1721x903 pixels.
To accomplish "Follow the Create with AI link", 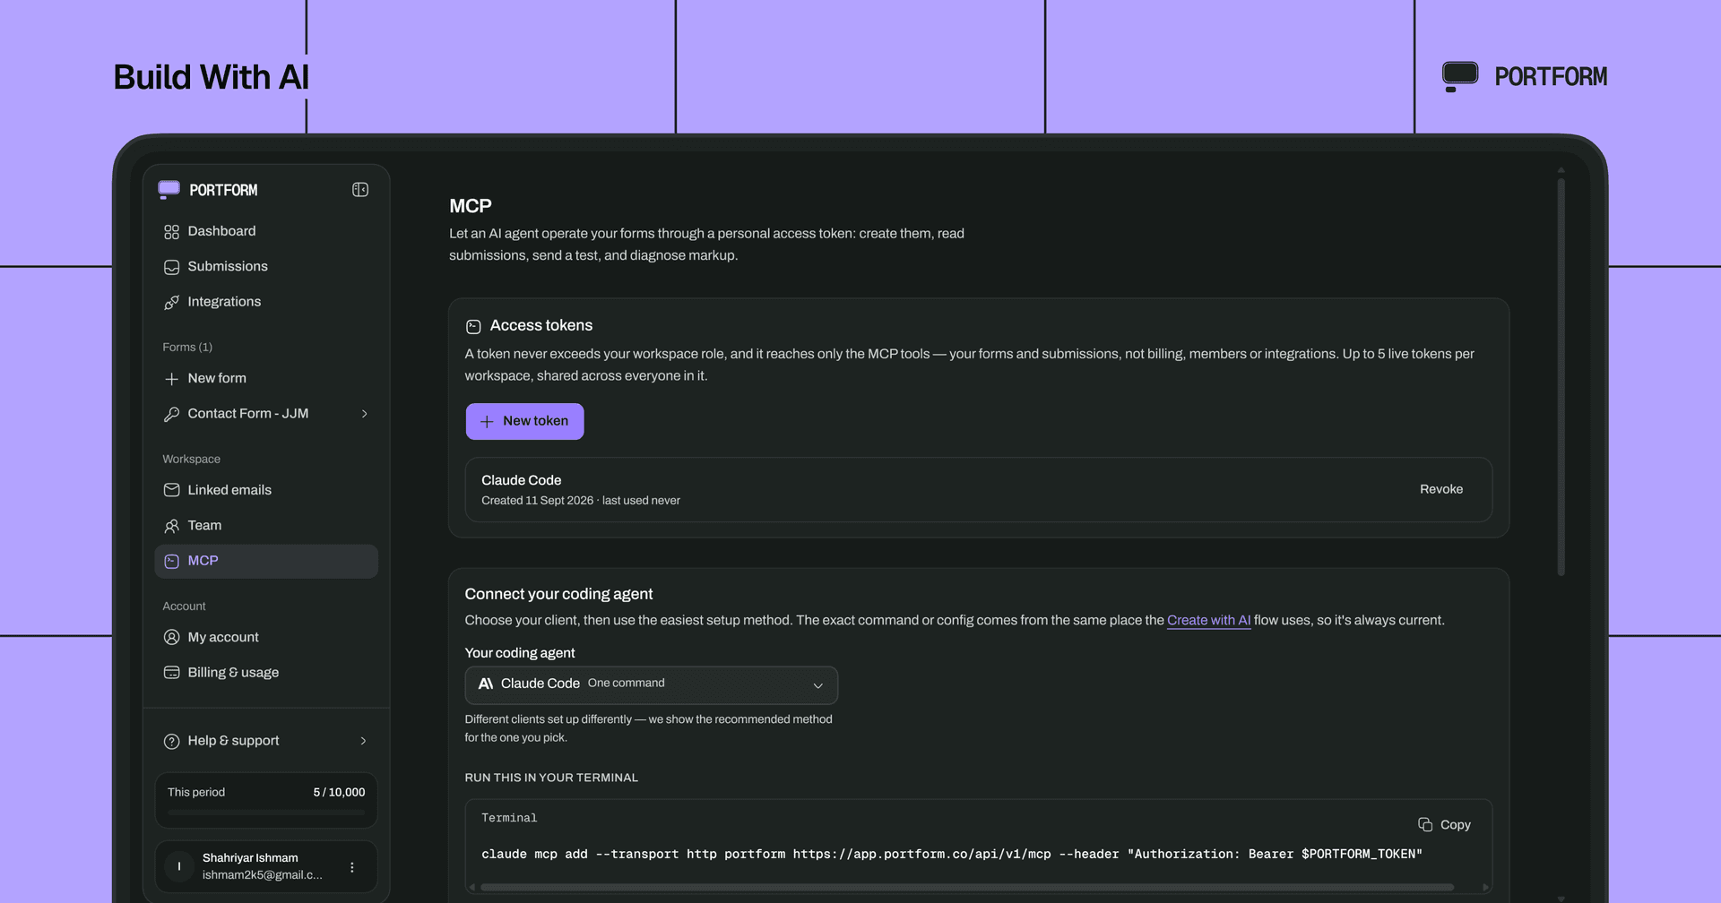I will (x=1208, y=620).
